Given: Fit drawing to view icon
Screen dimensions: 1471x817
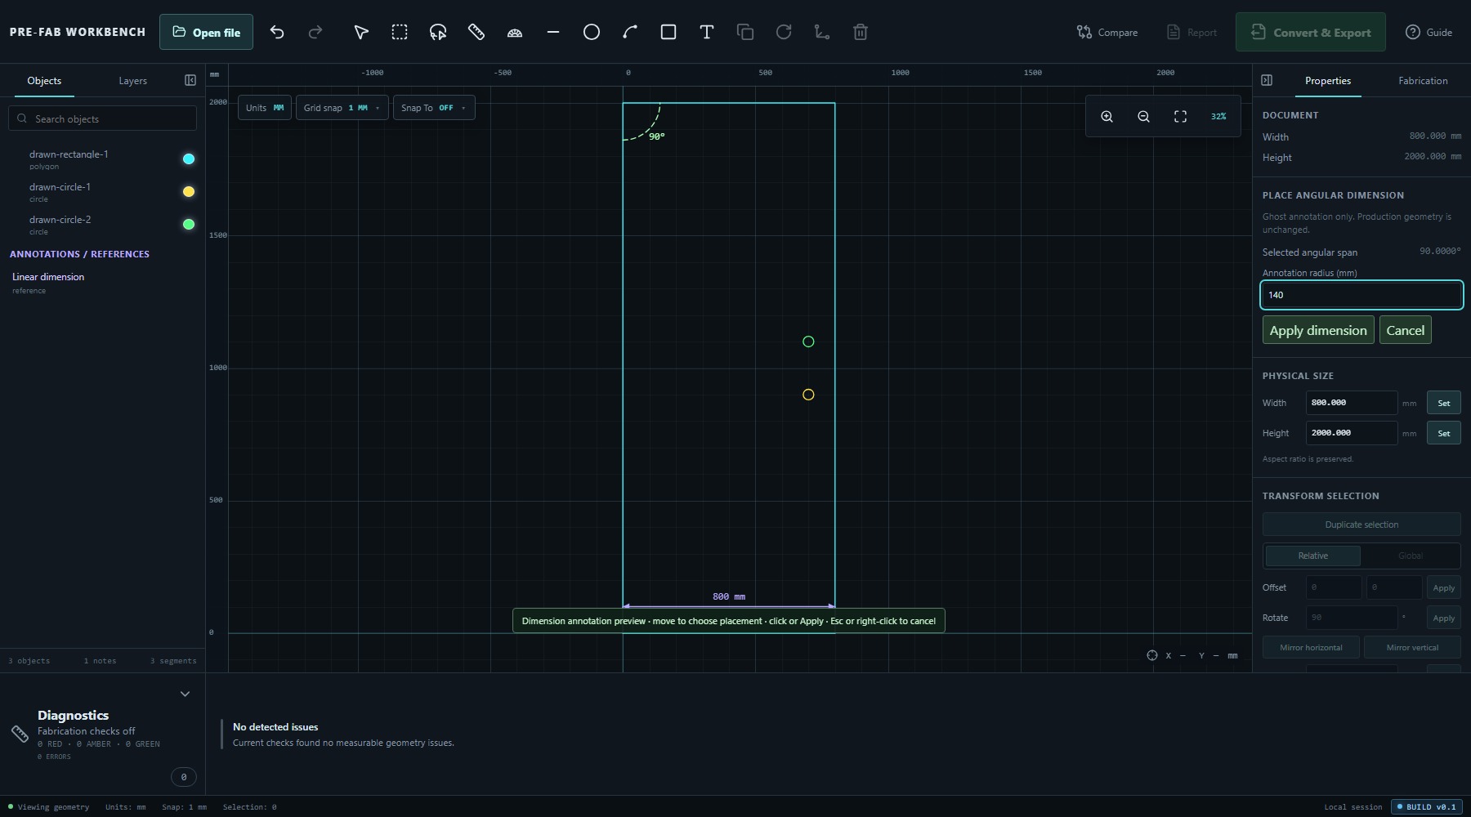Looking at the screenshot, I should [x=1180, y=117].
